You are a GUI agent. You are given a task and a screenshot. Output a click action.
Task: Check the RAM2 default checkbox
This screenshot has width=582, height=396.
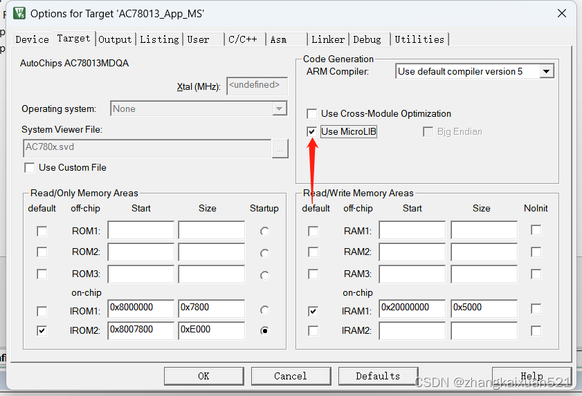pos(313,252)
